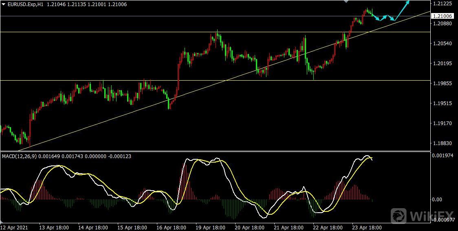
Task: Click the 0.001974 MACD scale value
Action: [443, 156]
